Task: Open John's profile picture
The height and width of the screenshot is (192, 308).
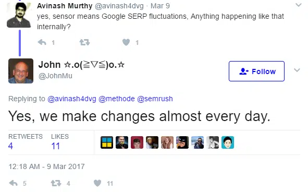Action: [x=21, y=71]
